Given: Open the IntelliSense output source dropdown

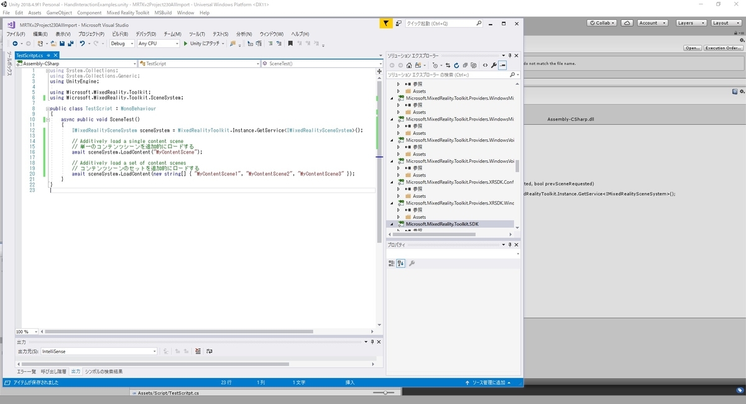Looking at the screenshot, I should pos(99,351).
